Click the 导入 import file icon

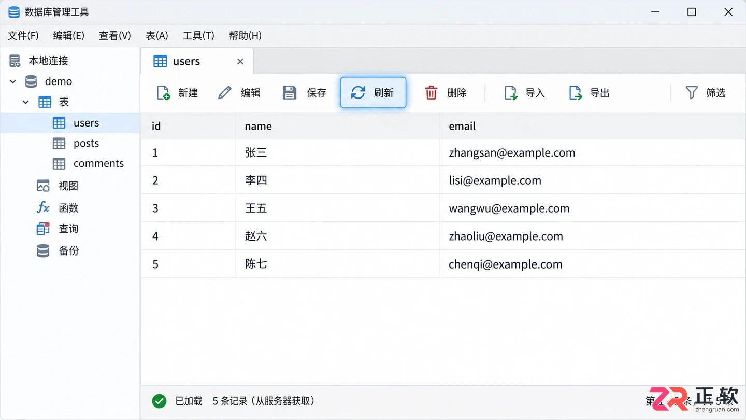tap(511, 93)
